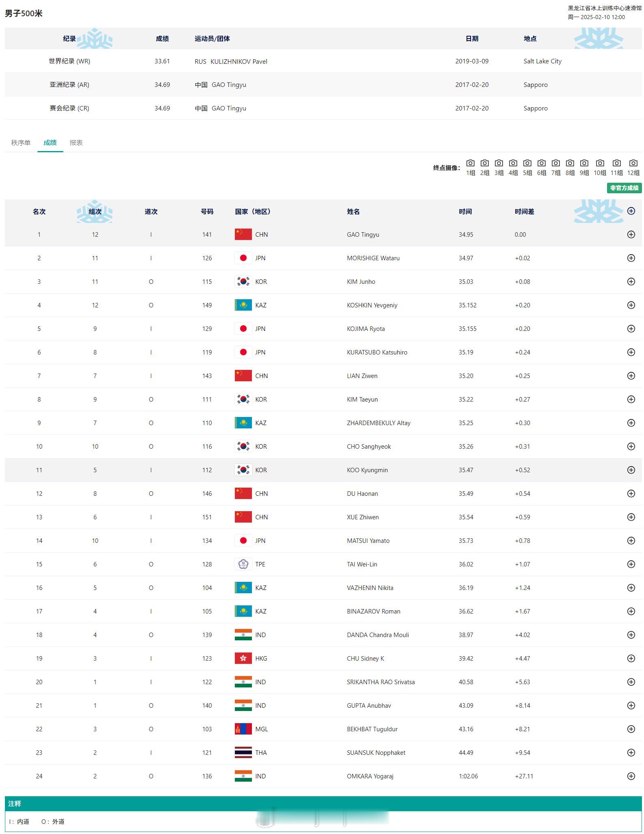Click Korea flag in KIM Junho row

coord(243,281)
